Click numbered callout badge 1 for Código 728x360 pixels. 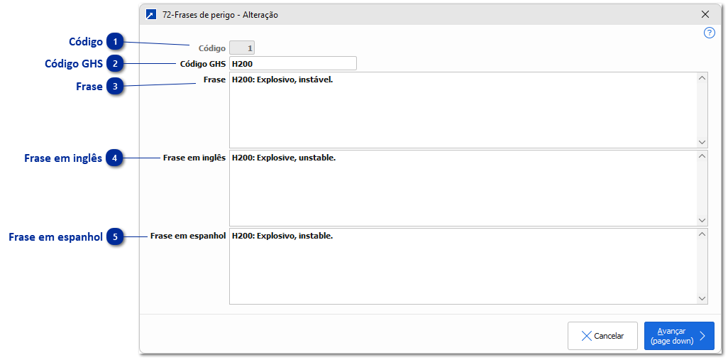pyautogui.click(x=115, y=42)
